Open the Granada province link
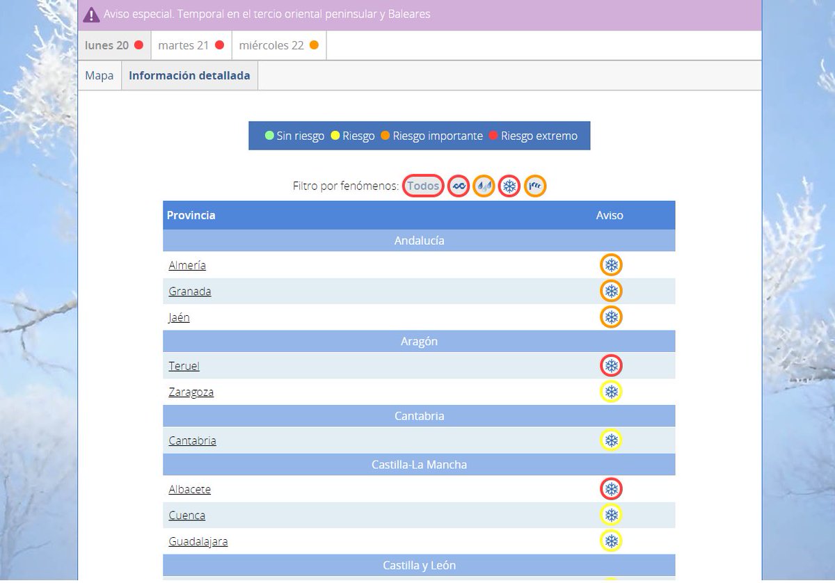The height and width of the screenshot is (583, 835). point(190,291)
